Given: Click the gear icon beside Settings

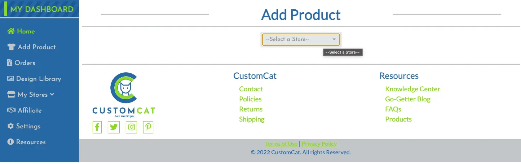Looking at the screenshot, I should 10,126.
